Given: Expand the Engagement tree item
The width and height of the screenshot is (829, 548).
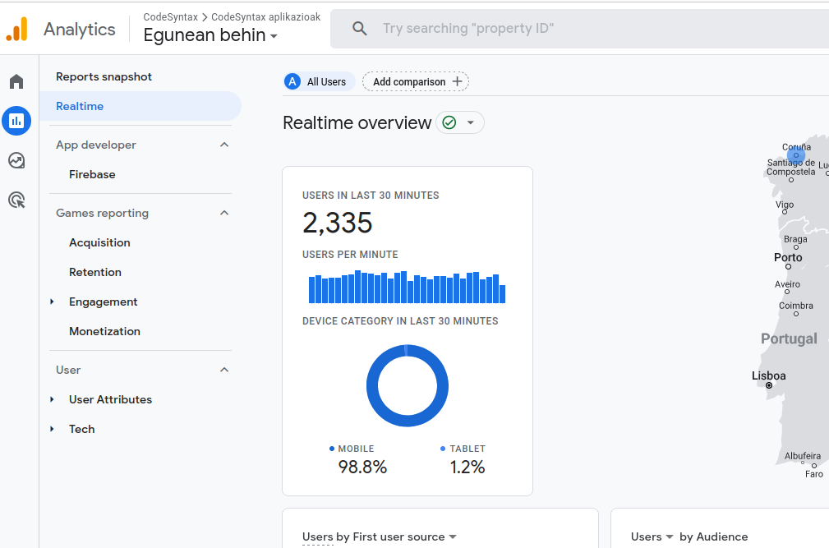Looking at the screenshot, I should (52, 302).
